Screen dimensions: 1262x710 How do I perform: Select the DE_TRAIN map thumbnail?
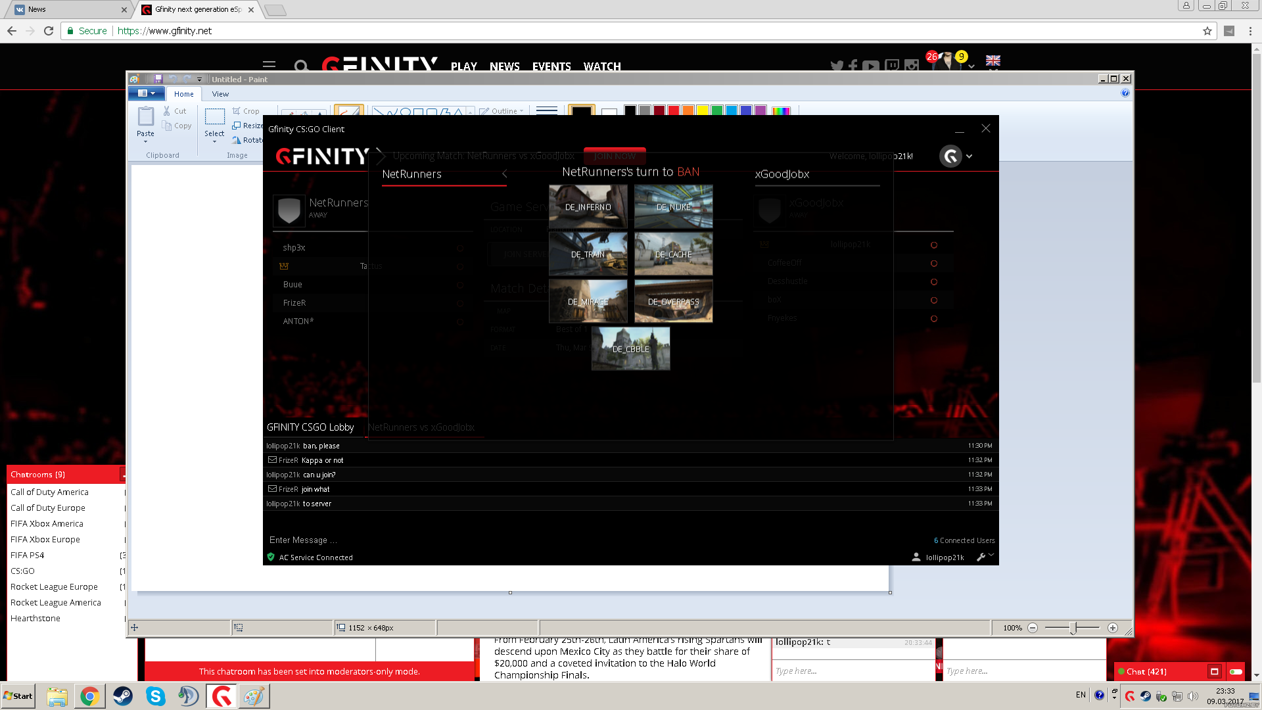click(588, 254)
